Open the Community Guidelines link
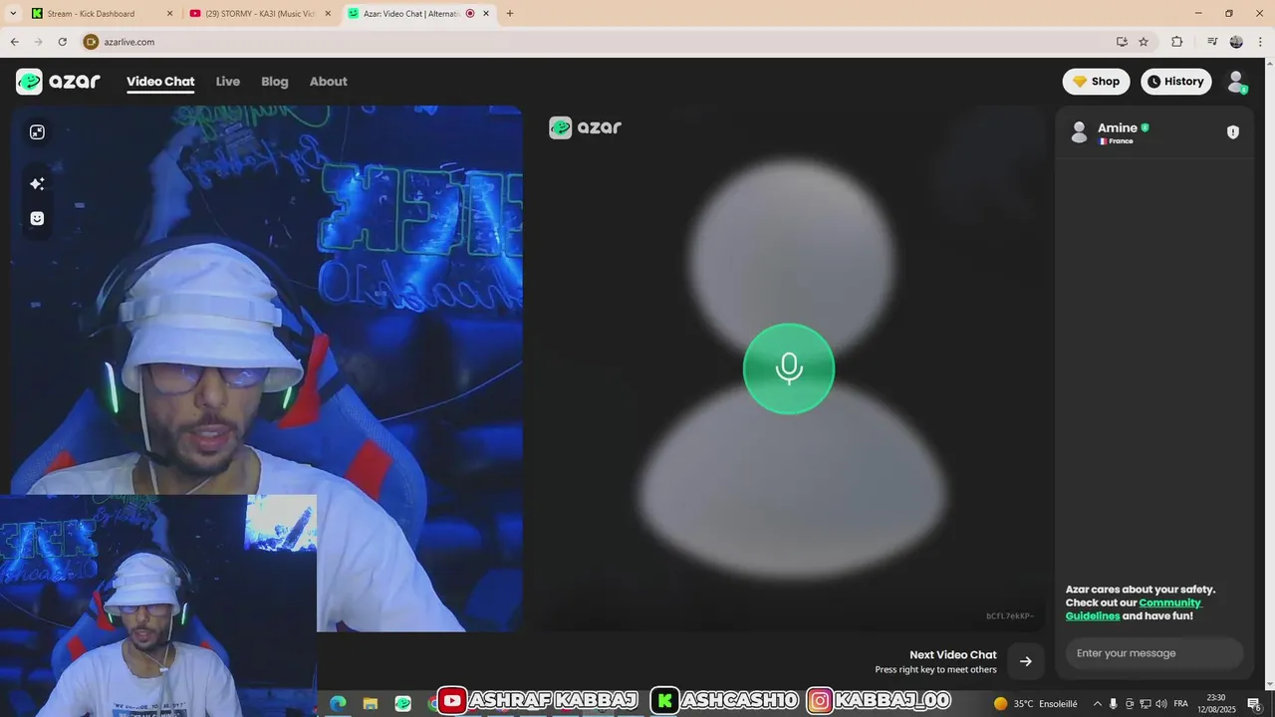 [1134, 609]
